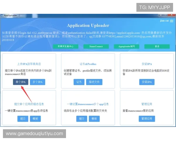Open the hamburger menu next to jian cai
This screenshot has width=176, height=141.
click(172, 21)
